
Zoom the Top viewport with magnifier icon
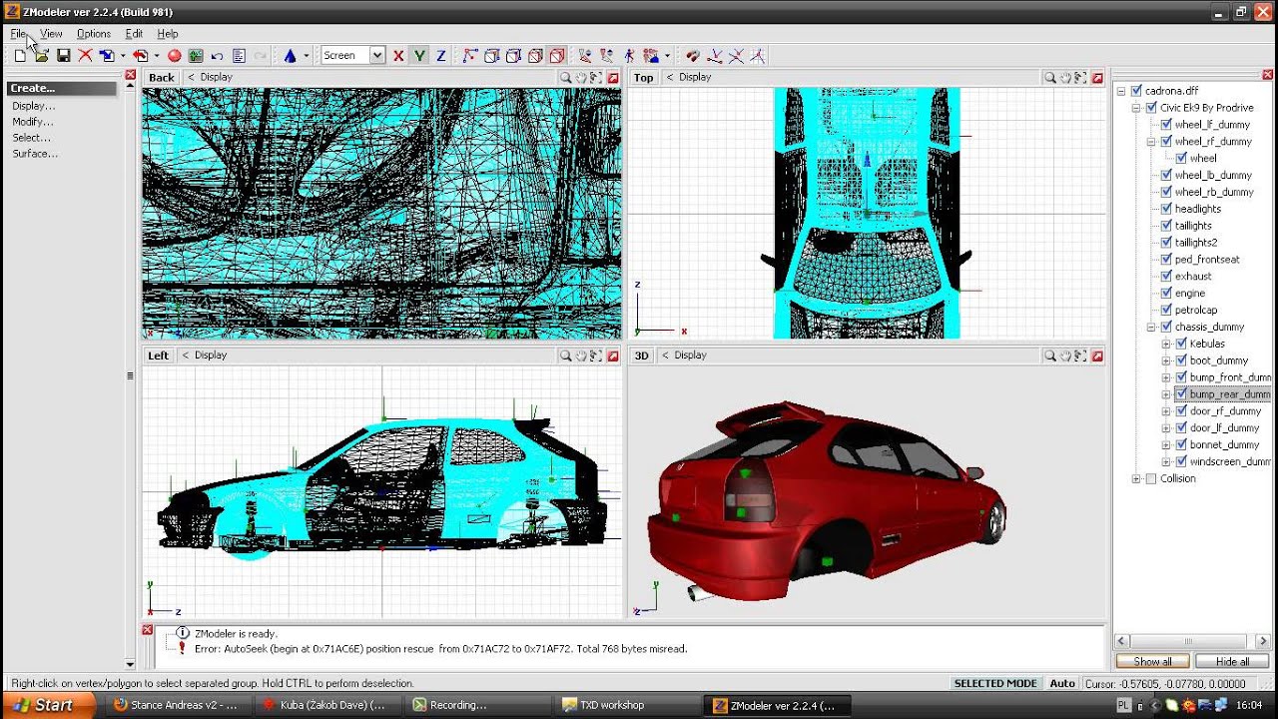[x=1049, y=77]
